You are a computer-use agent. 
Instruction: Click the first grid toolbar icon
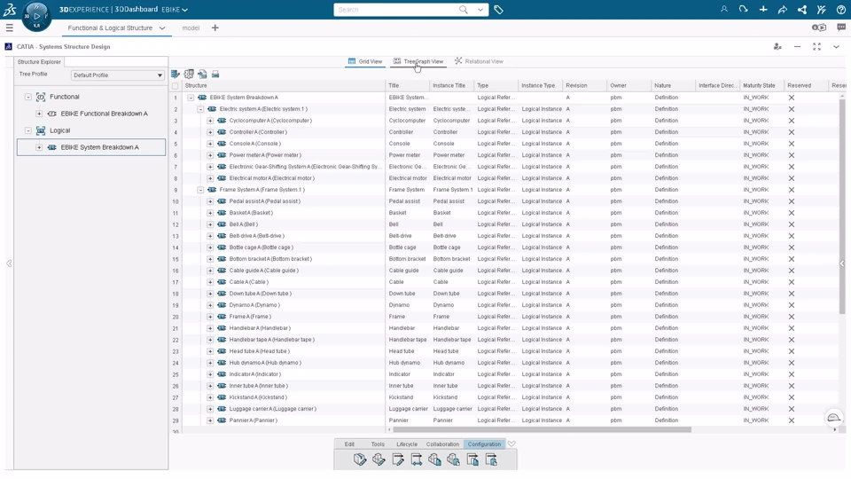click(176, 74)
